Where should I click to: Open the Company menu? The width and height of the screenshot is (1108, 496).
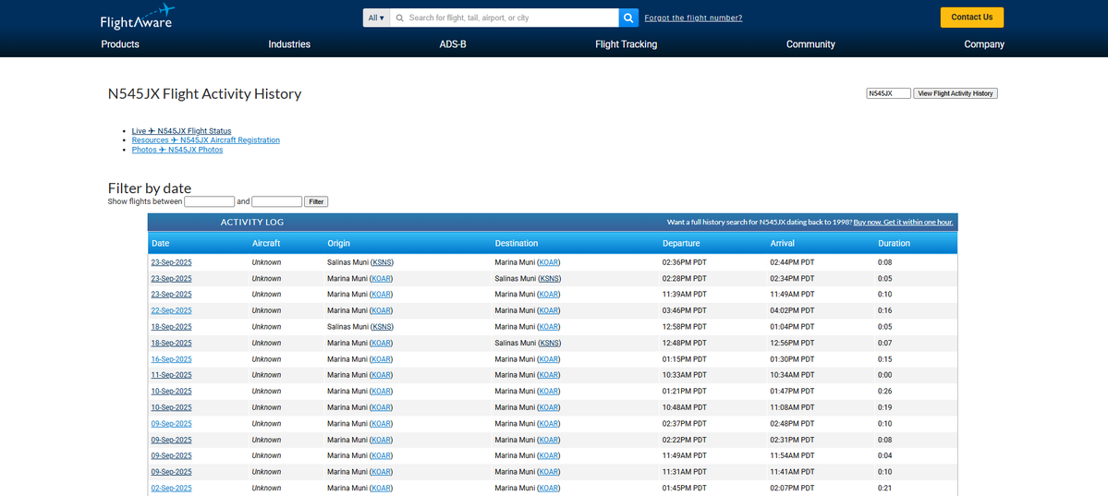click(x=983, y=43)
